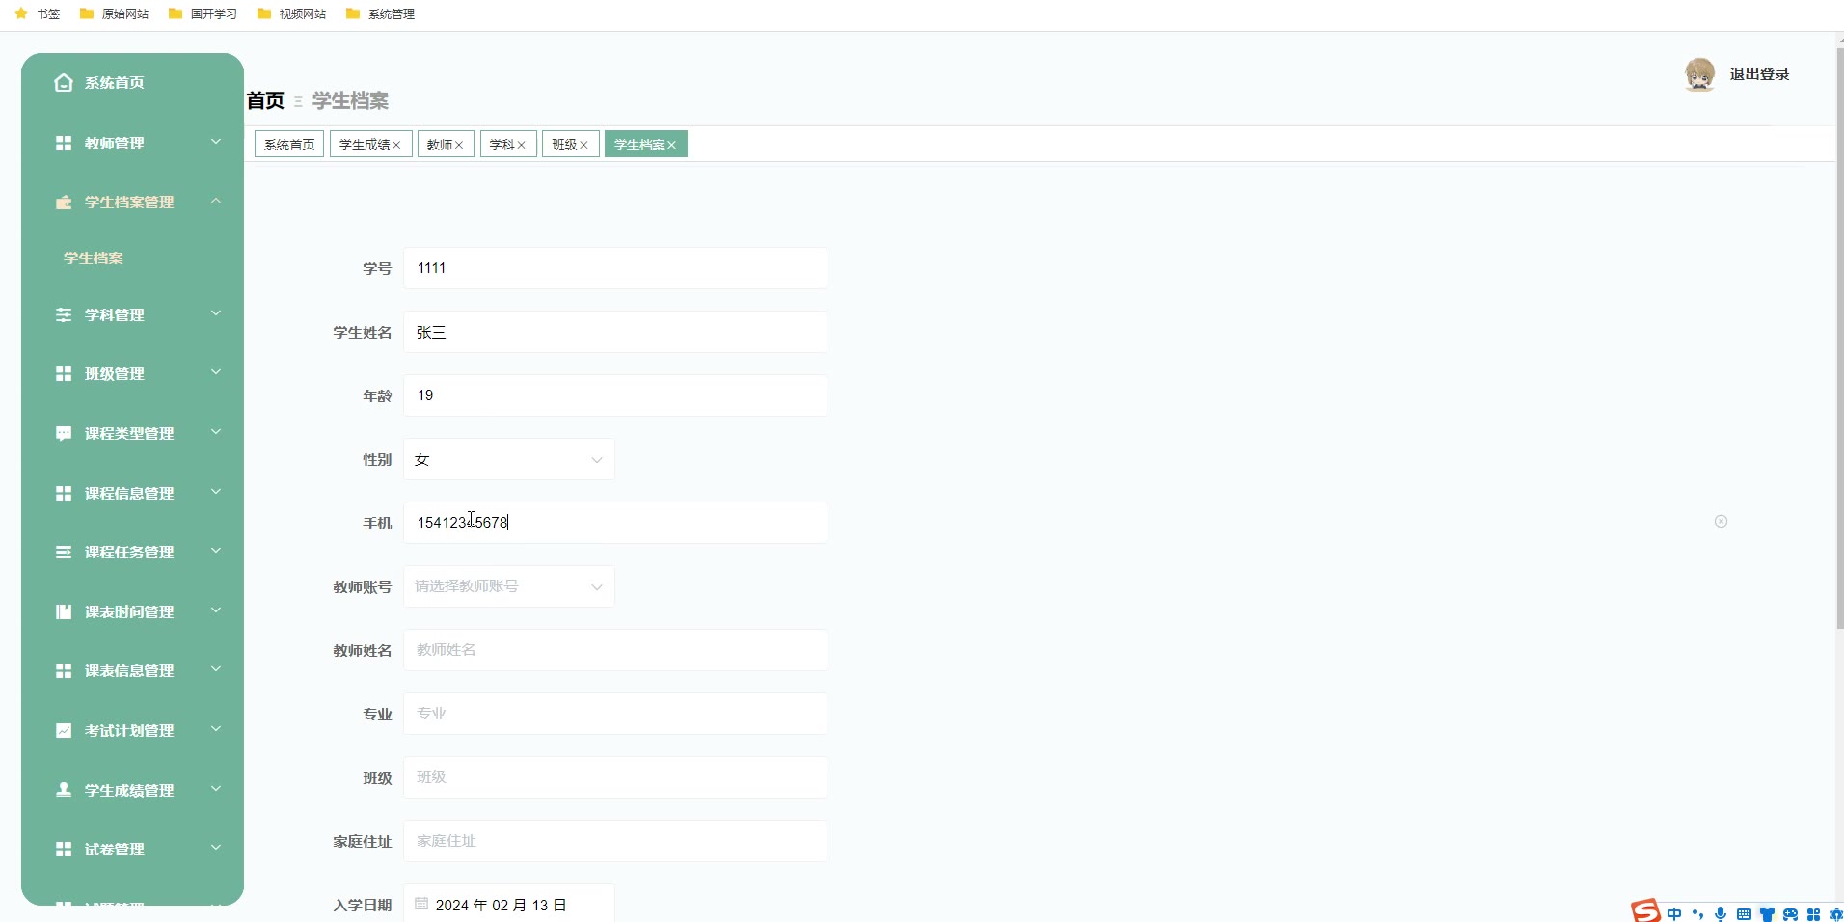This screenshot has width=1844, height=922.
Task: Expand the 考试计划管理 menu chevron
Action: [216, 729]
